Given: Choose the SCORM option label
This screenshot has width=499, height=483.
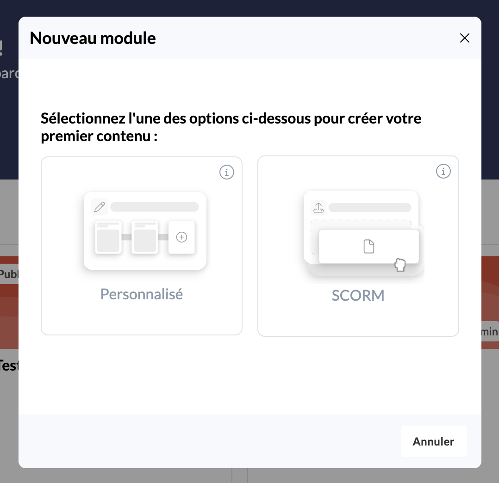Looking at the screenshot, I should tap(358, 296).
